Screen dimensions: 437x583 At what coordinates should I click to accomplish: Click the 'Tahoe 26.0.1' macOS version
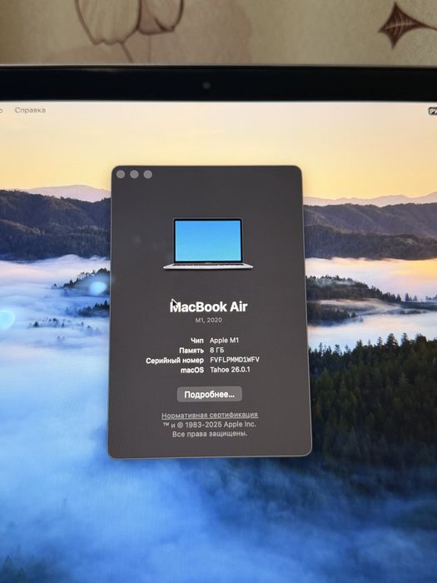(230, 370)
